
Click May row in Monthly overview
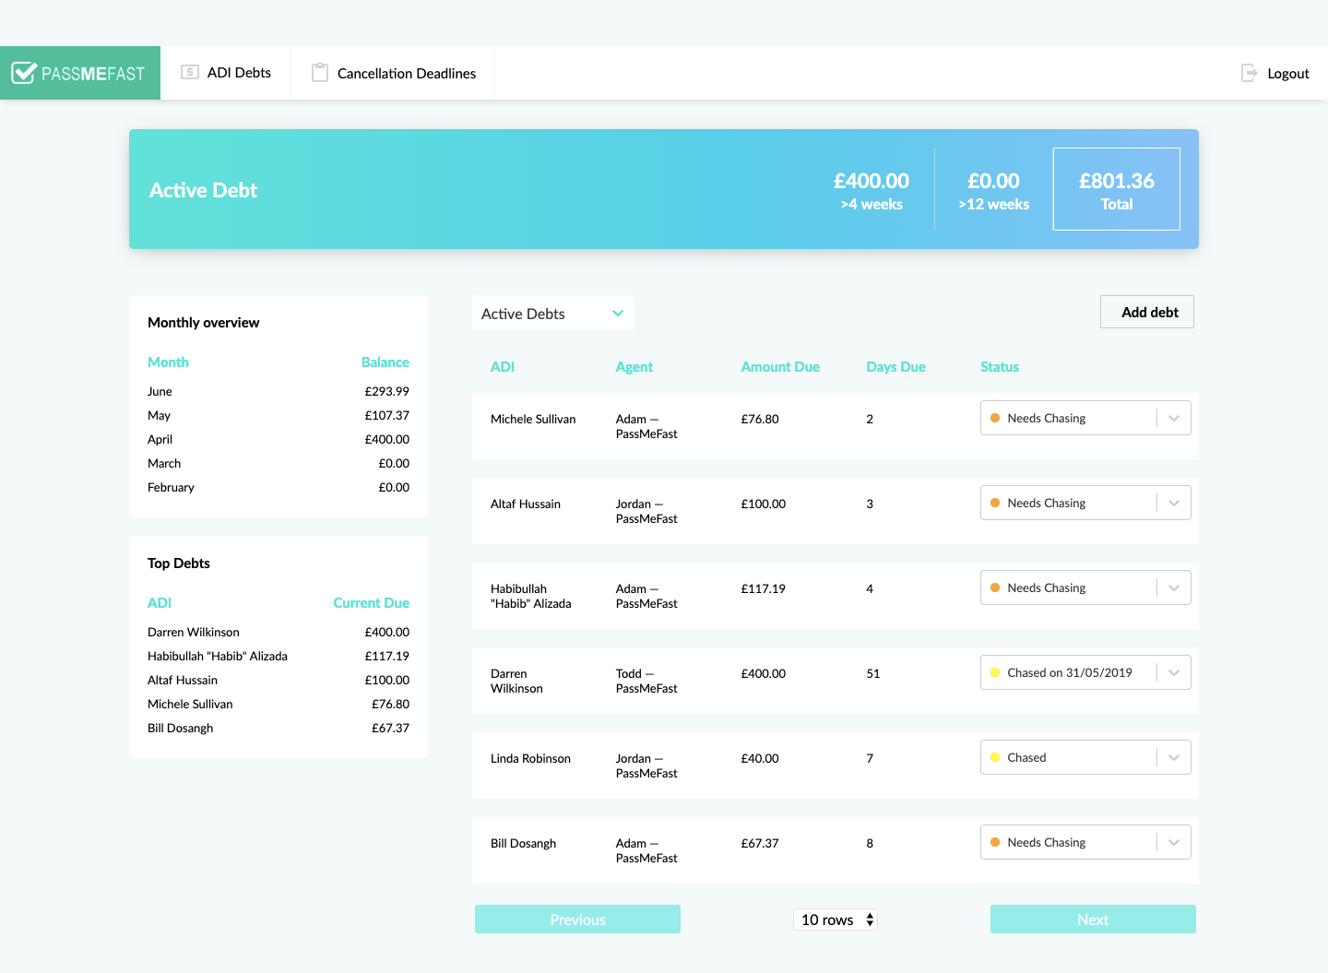click(279, 415)
